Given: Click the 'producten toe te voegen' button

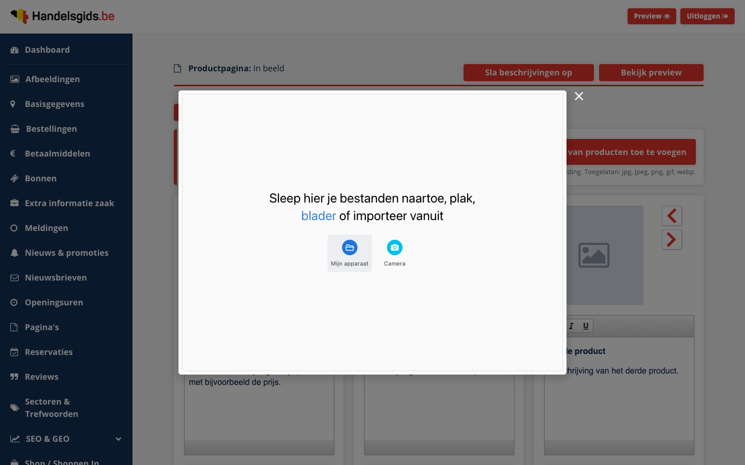Looking at the screenshot, I should tap(631, 152).
